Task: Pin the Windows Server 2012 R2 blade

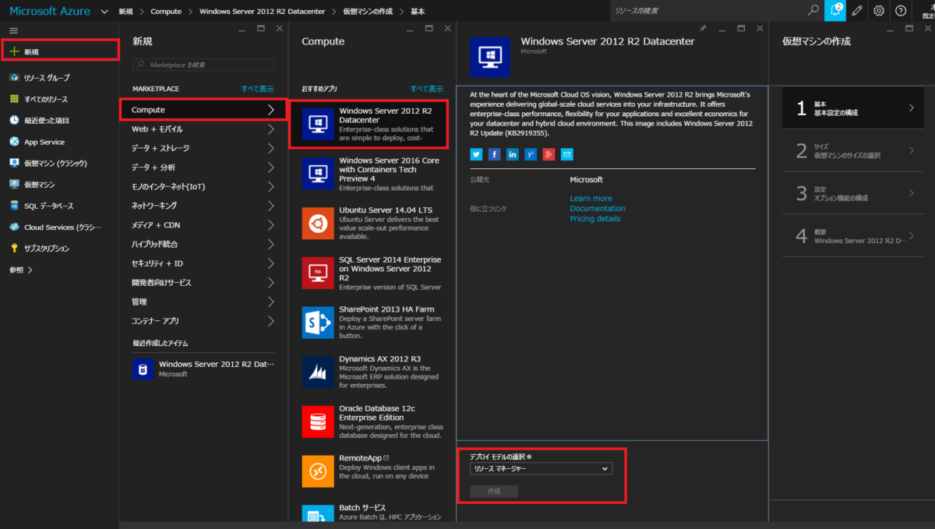Action: point(703,28)
